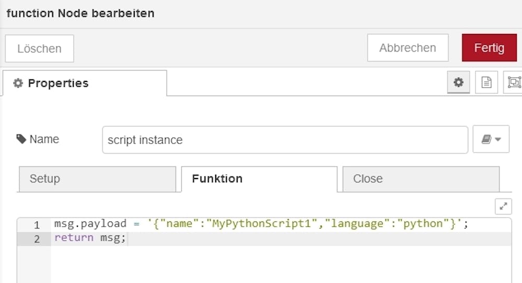Click line number 1 in editor gutter
522x283 pixels.
37,225
